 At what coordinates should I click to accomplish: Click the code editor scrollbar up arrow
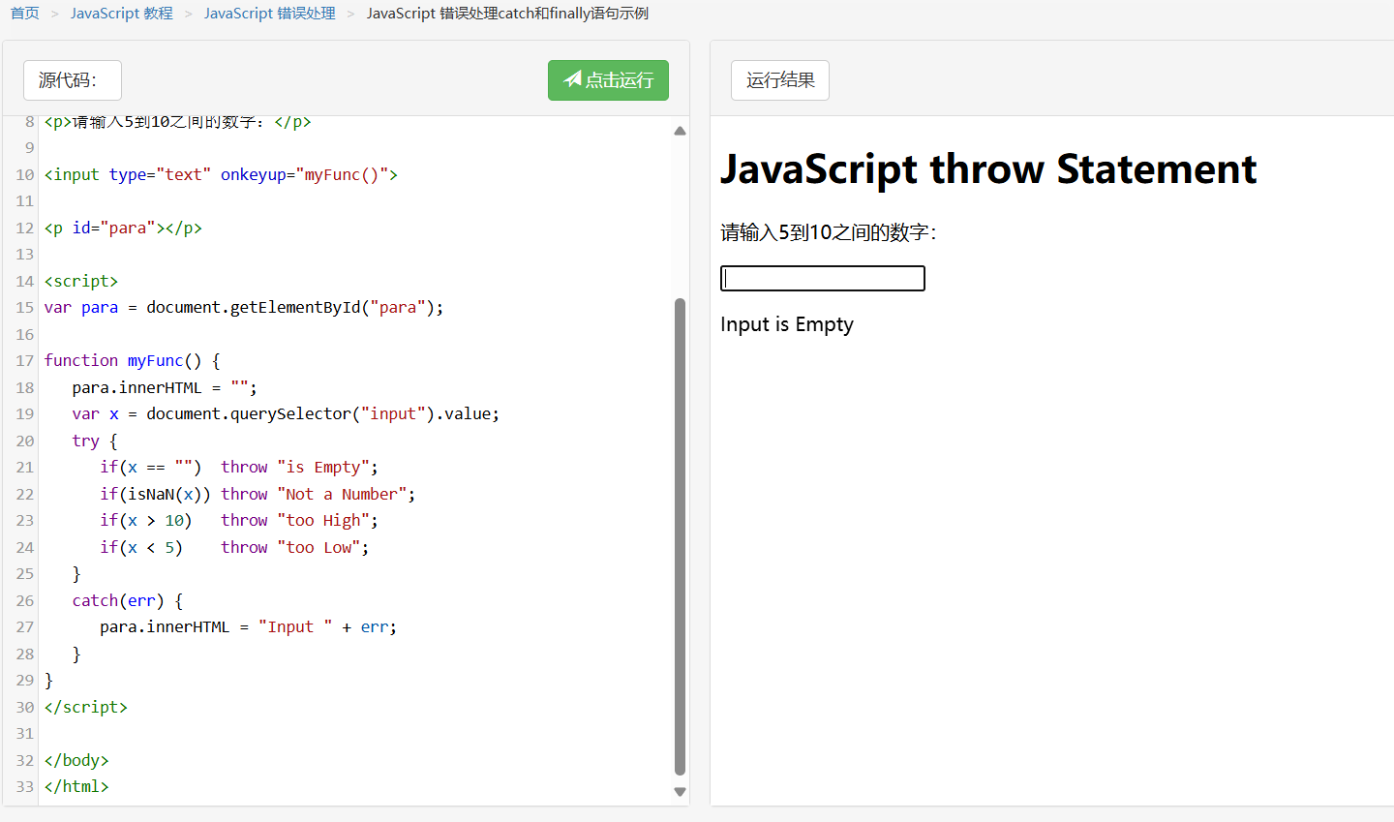(680, 131)
